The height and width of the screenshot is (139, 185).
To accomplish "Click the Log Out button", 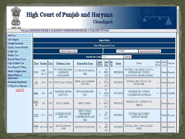I will pyautogui.click(x=20, y=90).
